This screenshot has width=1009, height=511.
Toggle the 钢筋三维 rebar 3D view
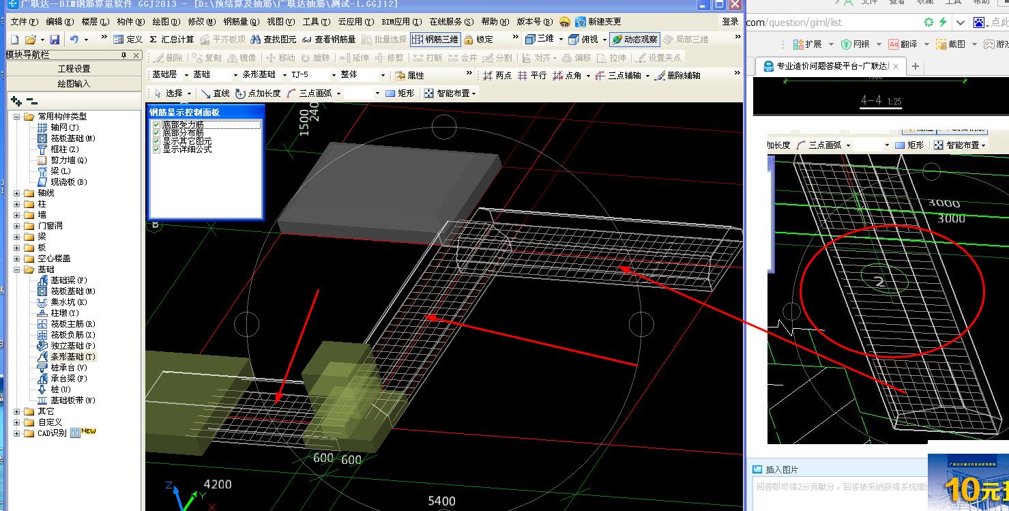435,40
